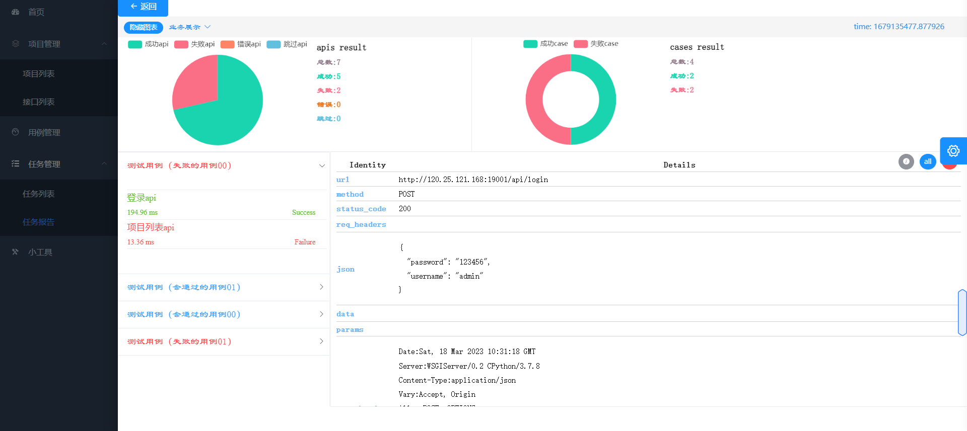967x431 pixels.
Task: Click the status_code field label
Action: point(361,209)
